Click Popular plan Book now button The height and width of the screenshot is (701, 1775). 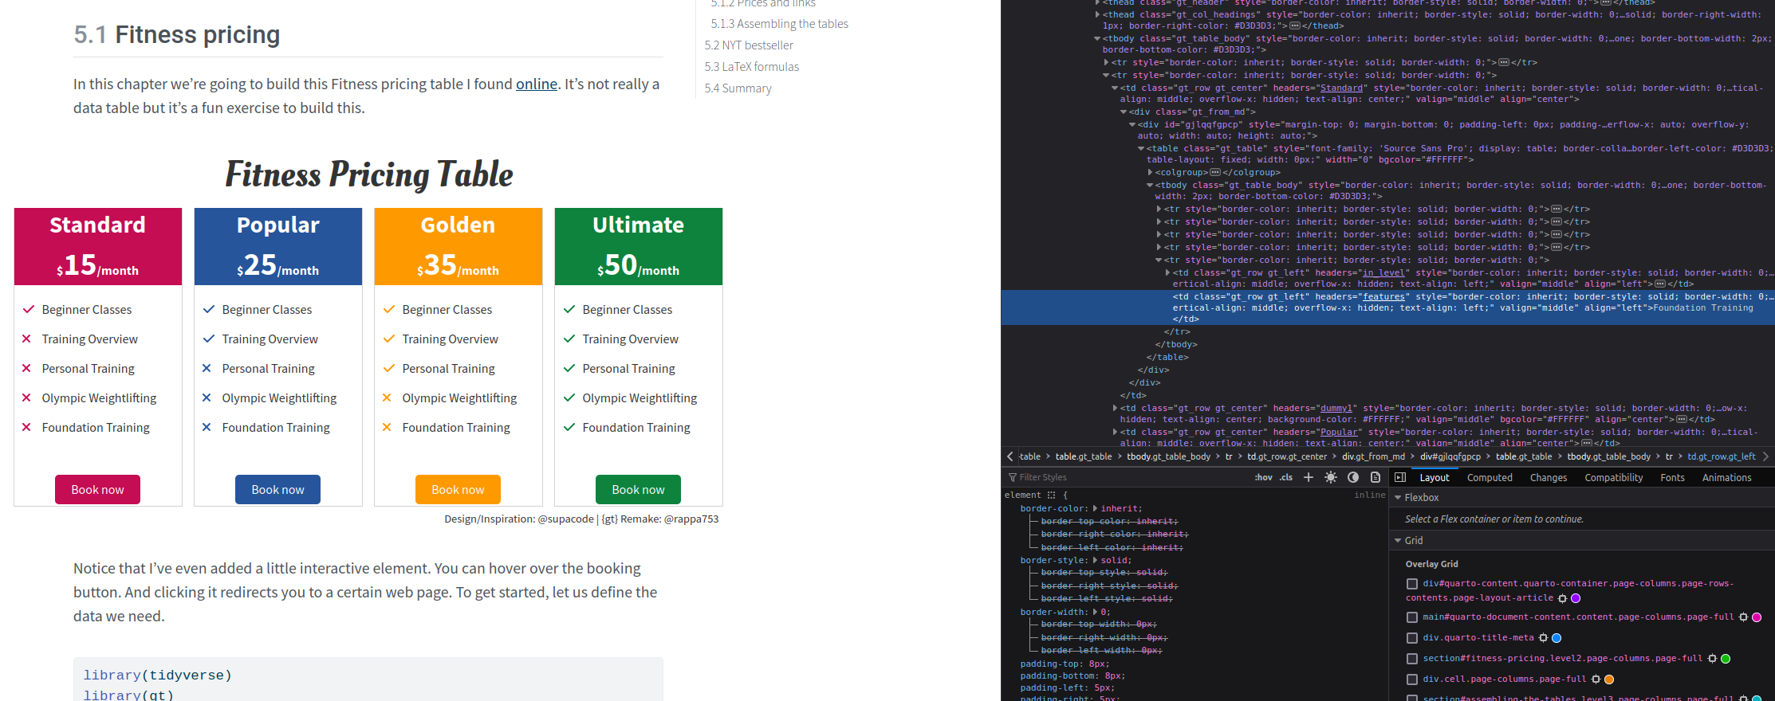point(277,489)
